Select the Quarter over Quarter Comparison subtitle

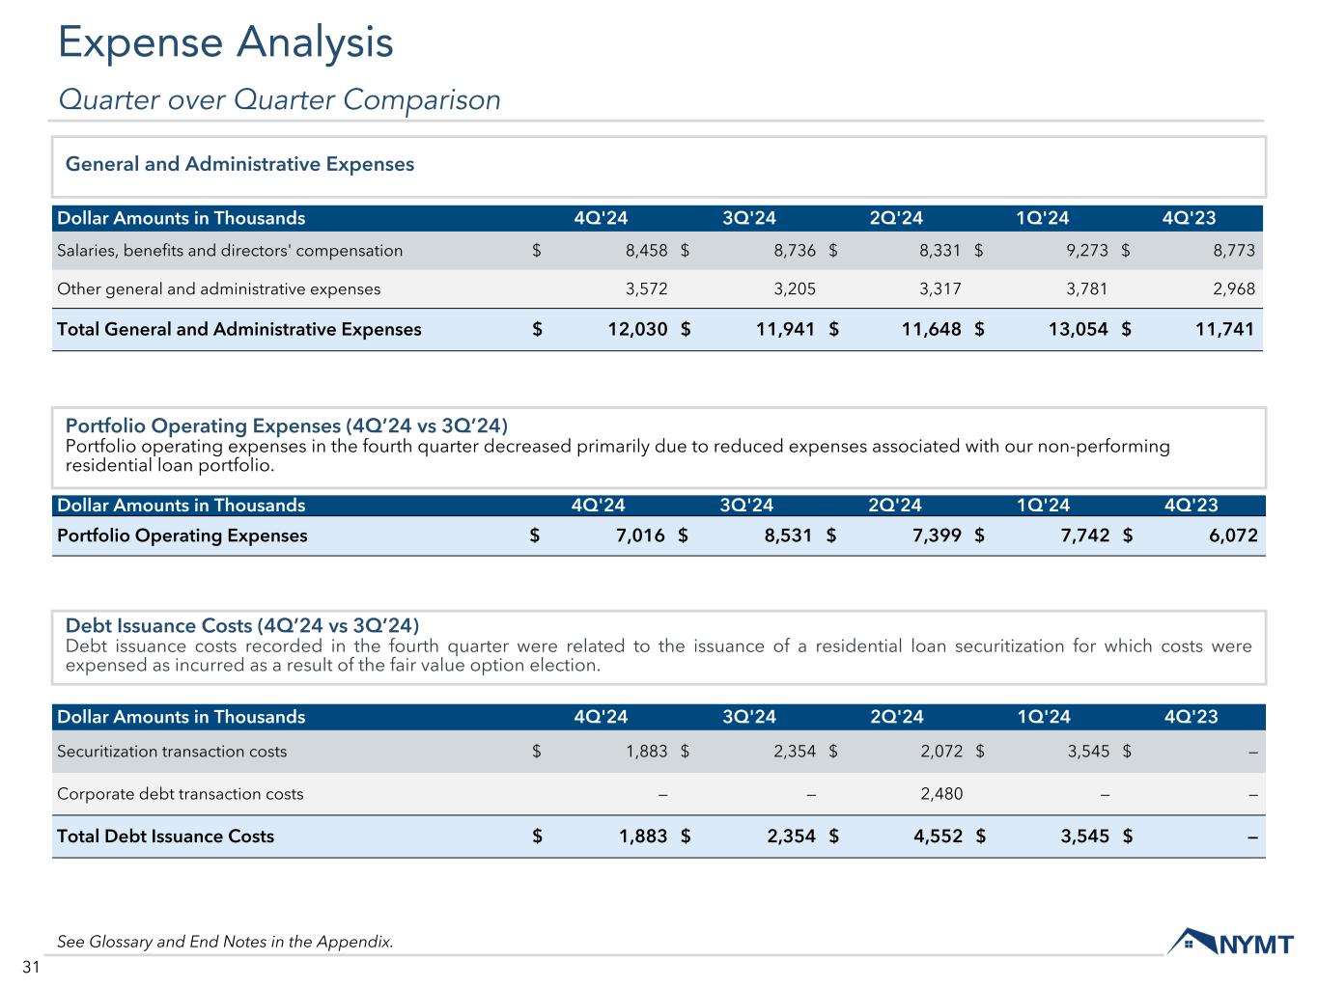(x=279, y=99)
